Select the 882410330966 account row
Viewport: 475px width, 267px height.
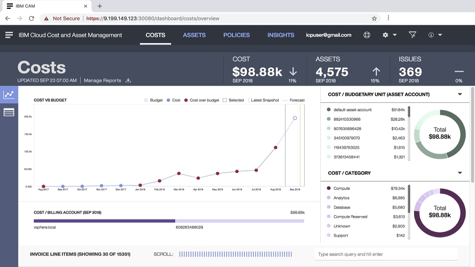point(366,119)
